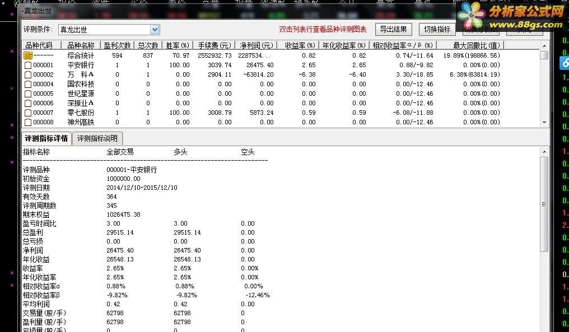Image resolution: width=569 pixels, height=332 pixels.
Task: Click the icon for stock 000001
Action: [x=28, y=66]
